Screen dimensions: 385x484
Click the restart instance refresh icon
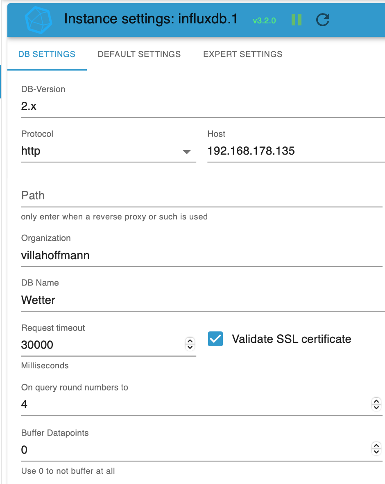[x=323, y=20]
